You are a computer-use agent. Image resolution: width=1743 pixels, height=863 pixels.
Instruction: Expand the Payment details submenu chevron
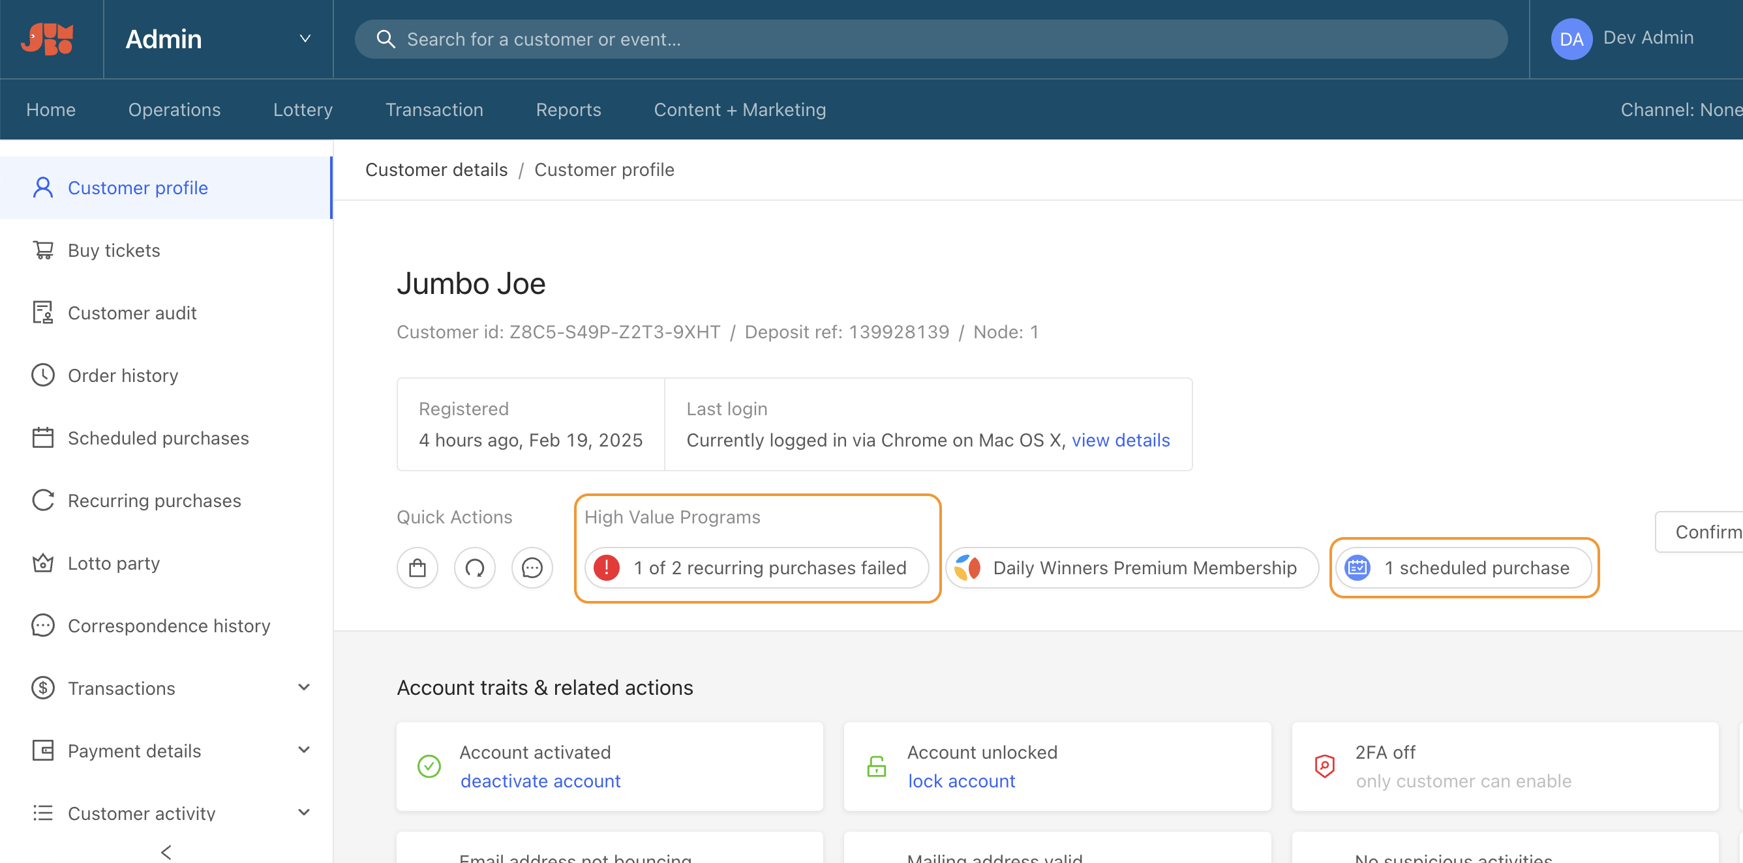click(x=304, y=750)
